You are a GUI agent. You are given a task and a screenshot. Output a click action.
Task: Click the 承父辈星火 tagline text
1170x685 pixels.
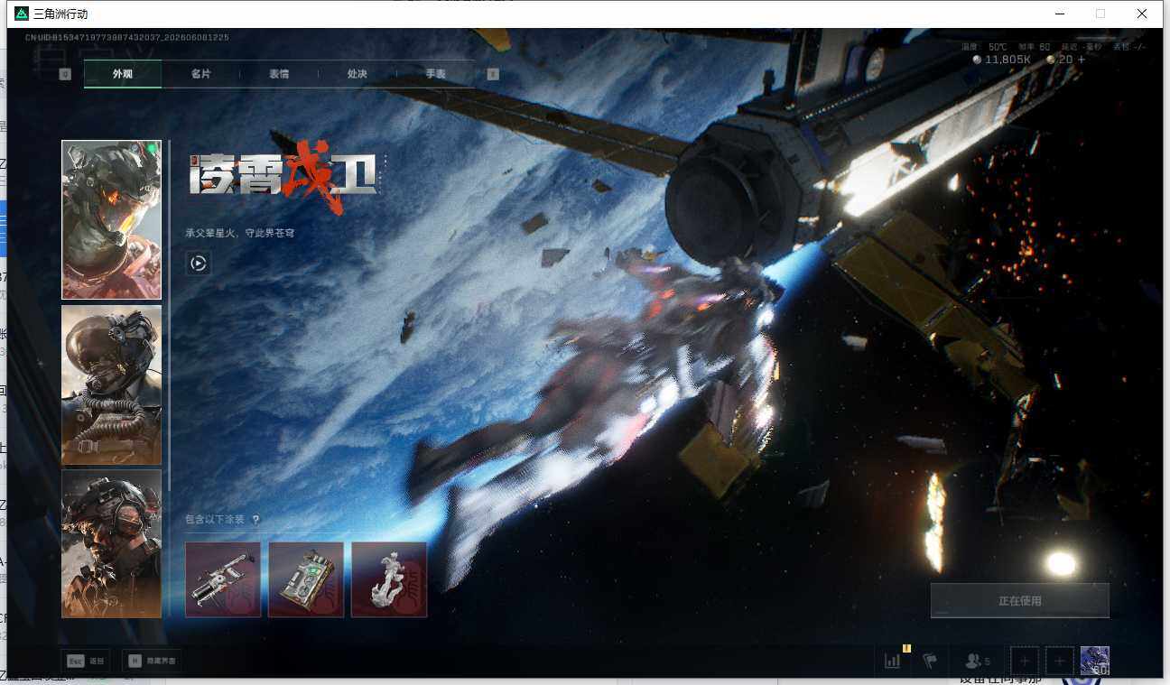pos(240,233)
